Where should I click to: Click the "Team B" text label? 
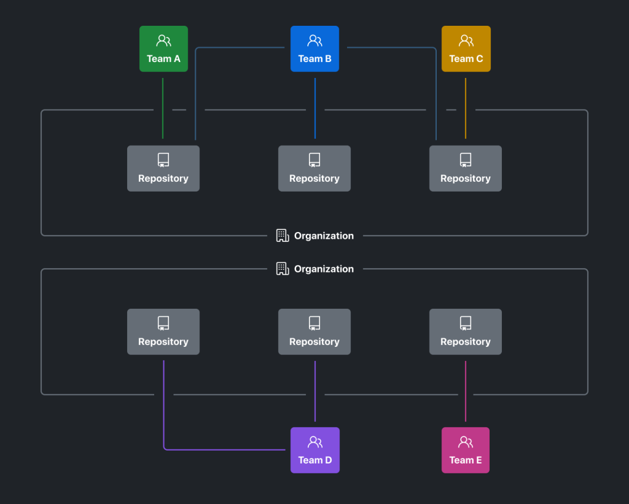(314, 59)
